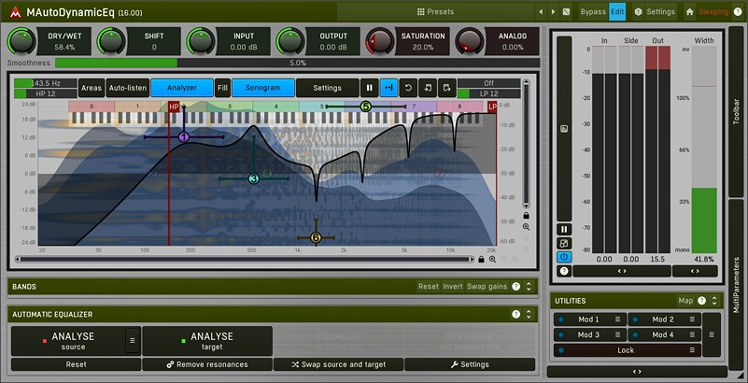Open the home icon in title bar
This screenshot has height=383, width=748.
(689, 12)
